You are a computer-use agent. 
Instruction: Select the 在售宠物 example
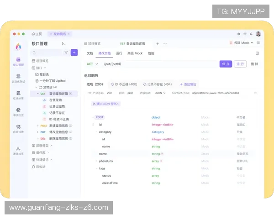click(55, 100)
